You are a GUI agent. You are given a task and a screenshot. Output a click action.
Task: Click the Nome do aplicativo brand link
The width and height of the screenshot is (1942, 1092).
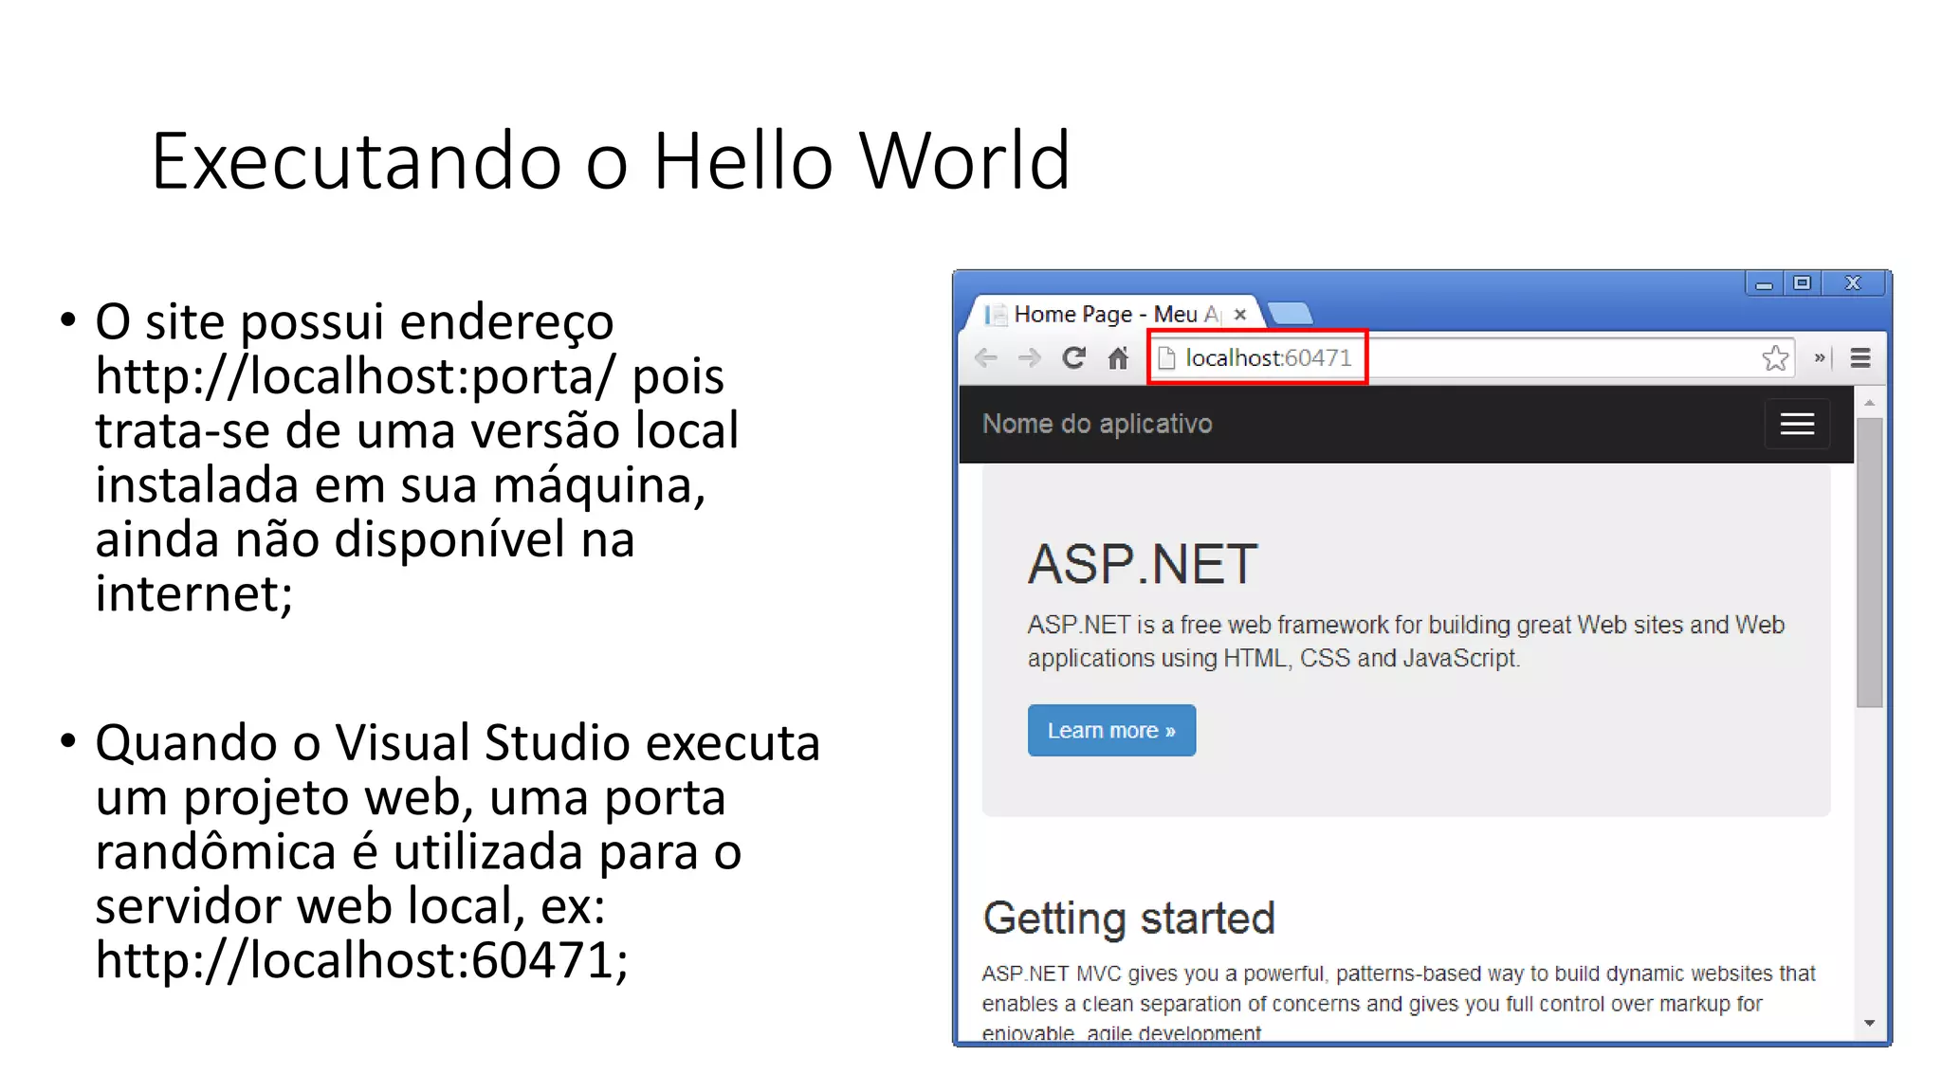point(1097,424)
